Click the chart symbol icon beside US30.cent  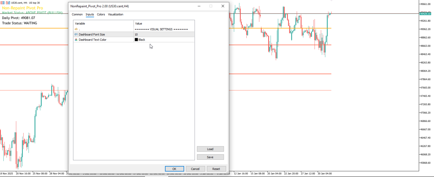pos(8,3)
